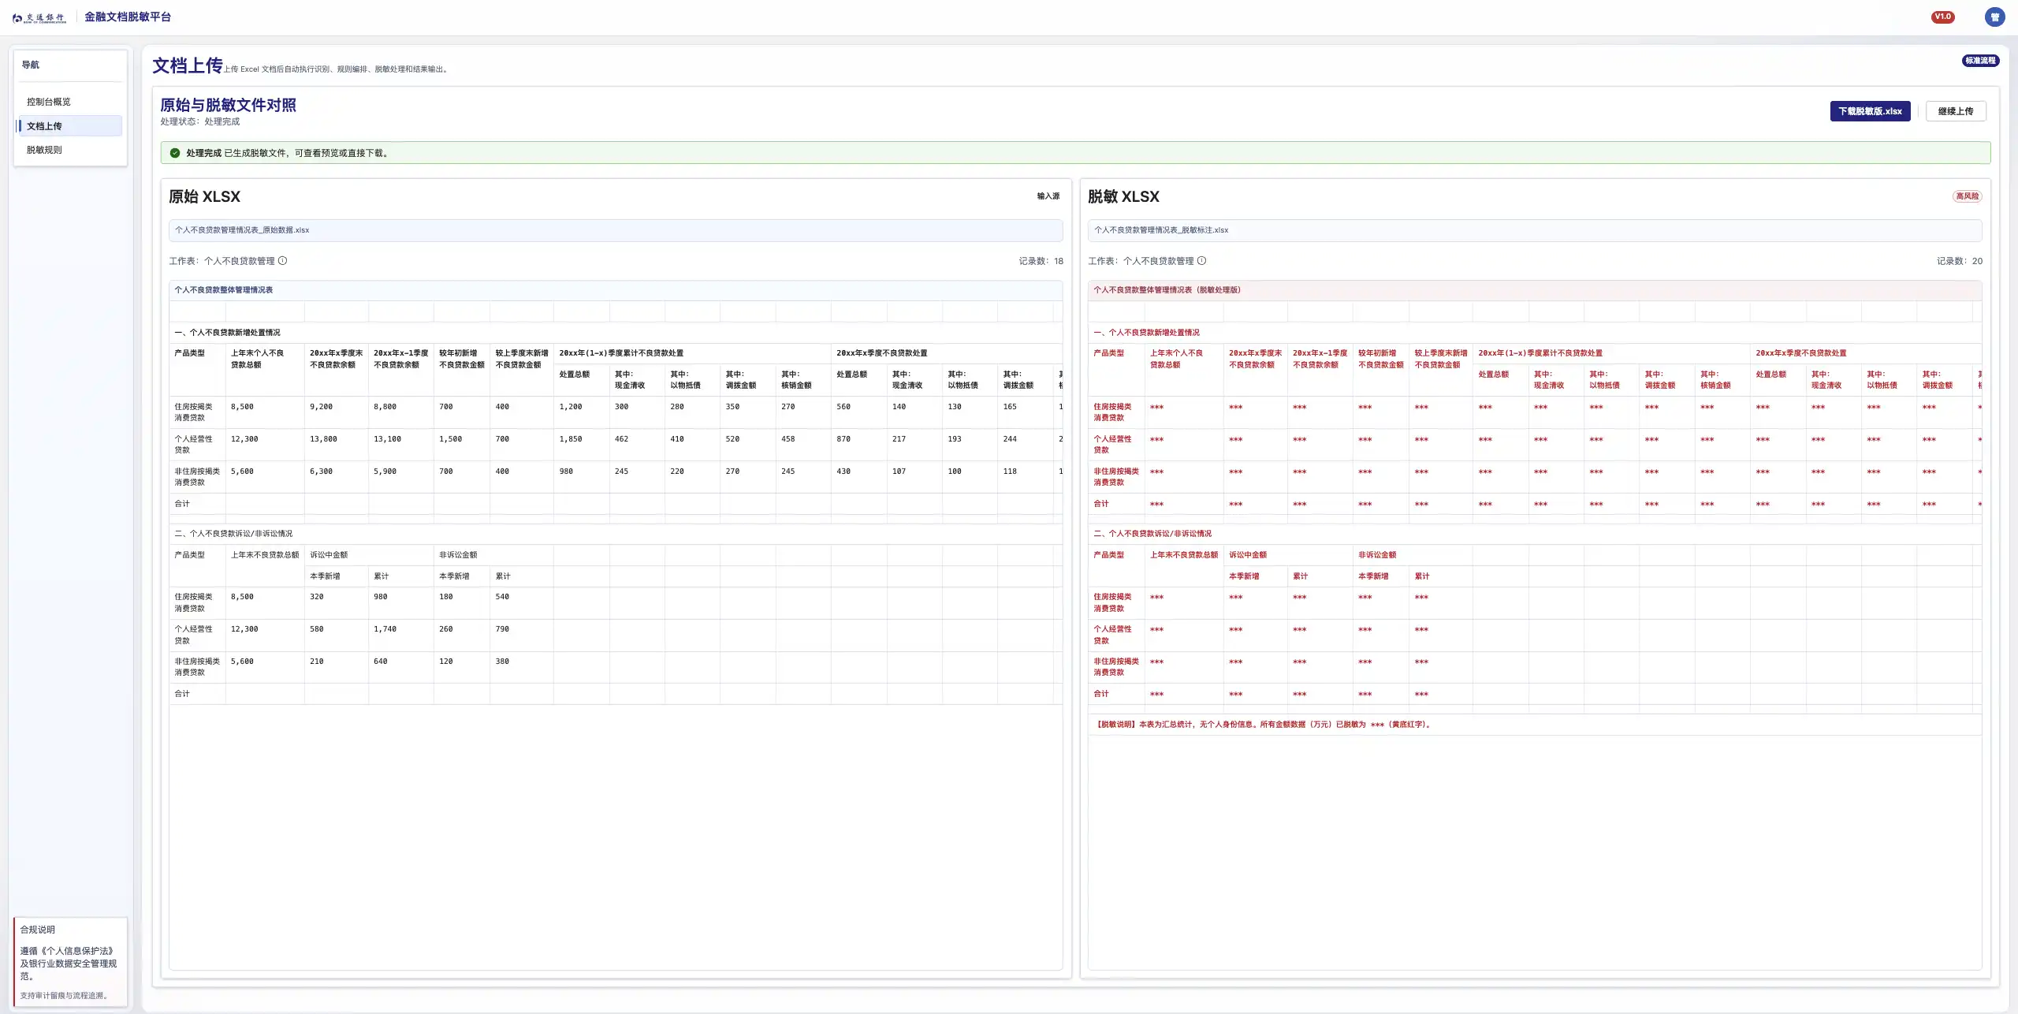Click the 个人不良贷款整体管理情况表 original table title
Image resolution: width=2018 pixels, height=1014 pixels.
point(224,290)
